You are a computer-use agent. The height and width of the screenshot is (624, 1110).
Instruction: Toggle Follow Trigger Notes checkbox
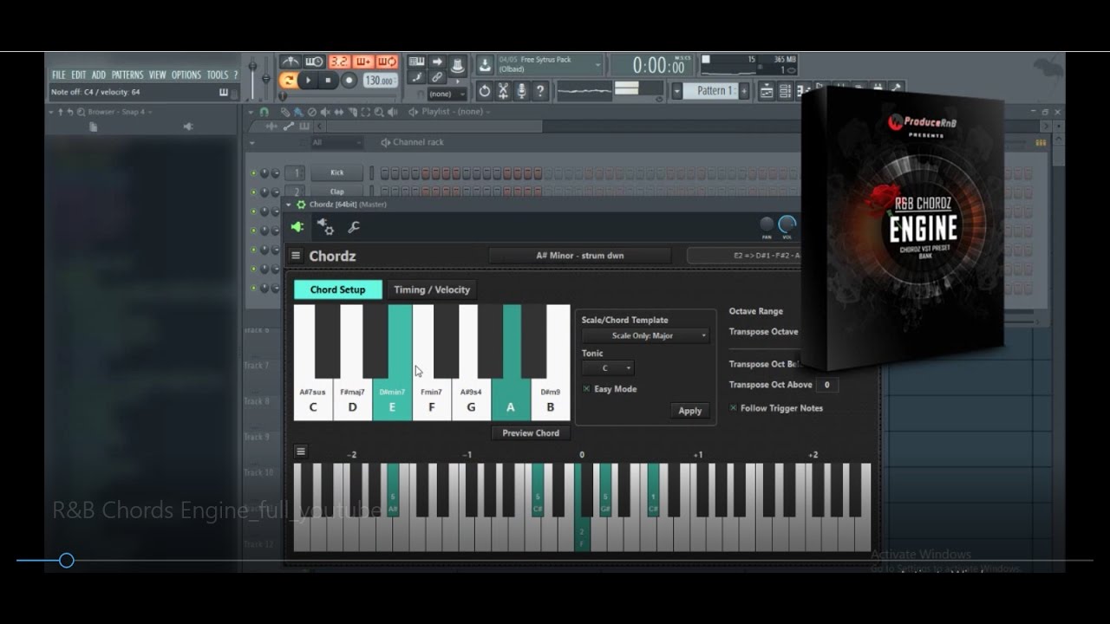[x=734, y=408]
